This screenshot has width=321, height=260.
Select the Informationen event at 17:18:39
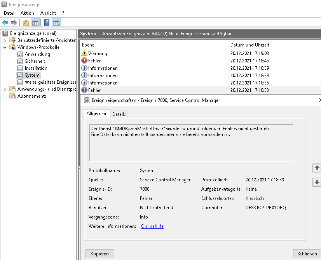(x=201, y=68)
